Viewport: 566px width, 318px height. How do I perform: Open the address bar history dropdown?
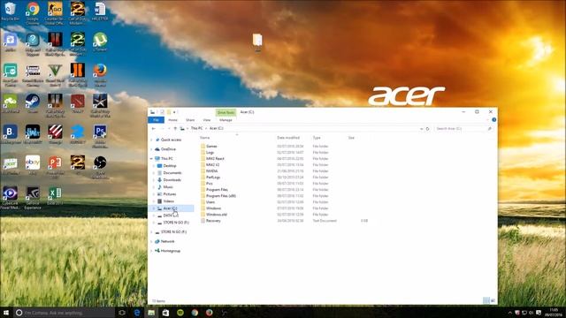click(x=421, y=129)
